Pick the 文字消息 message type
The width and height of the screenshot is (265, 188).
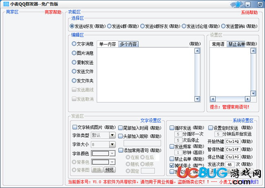[74, 44]
